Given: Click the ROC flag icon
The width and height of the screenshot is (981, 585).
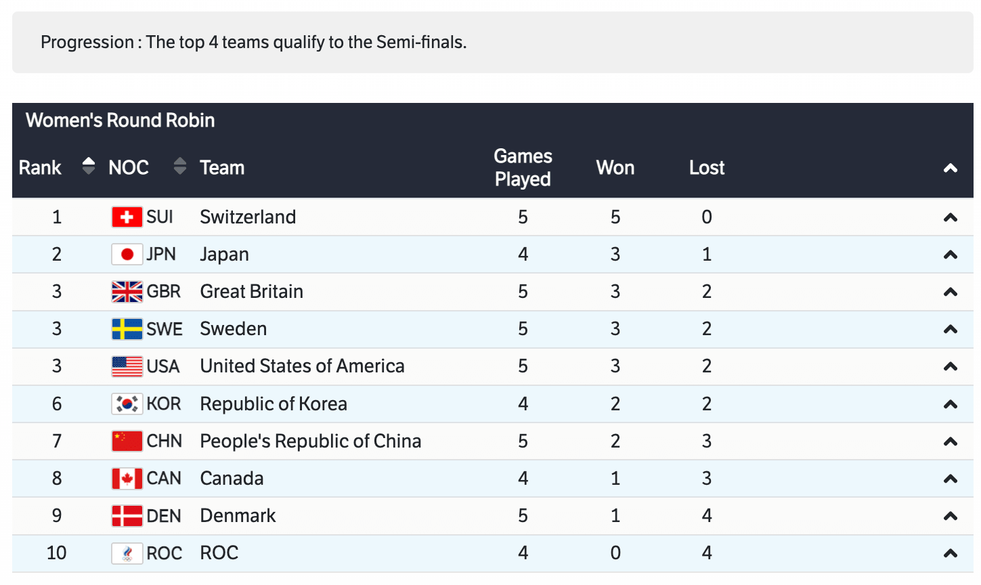Looking at the screenshot, I should pyautogui.click(x=127, y=553).
